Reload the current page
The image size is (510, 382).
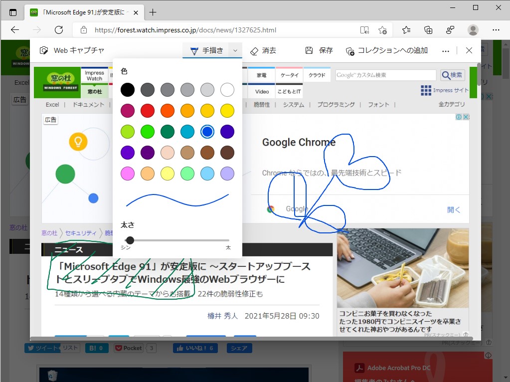click(x=59, y=29)
